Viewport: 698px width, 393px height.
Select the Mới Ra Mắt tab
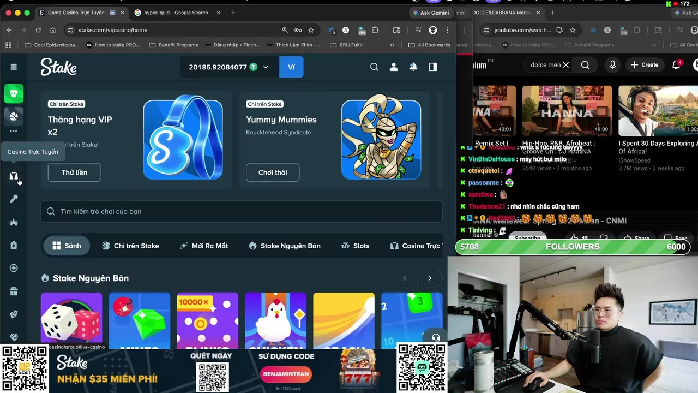[x=203, y=246]
